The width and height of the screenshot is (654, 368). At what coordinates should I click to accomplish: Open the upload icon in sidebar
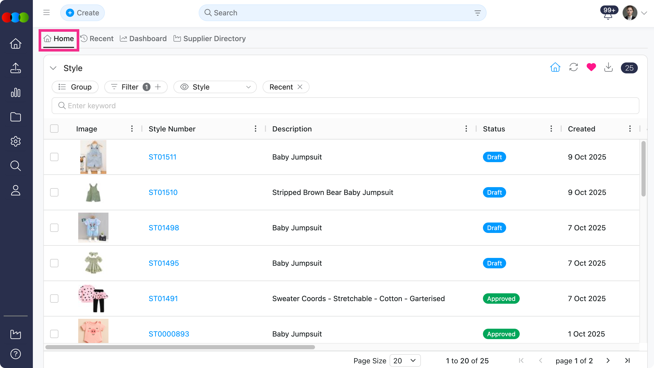(16, 68)
